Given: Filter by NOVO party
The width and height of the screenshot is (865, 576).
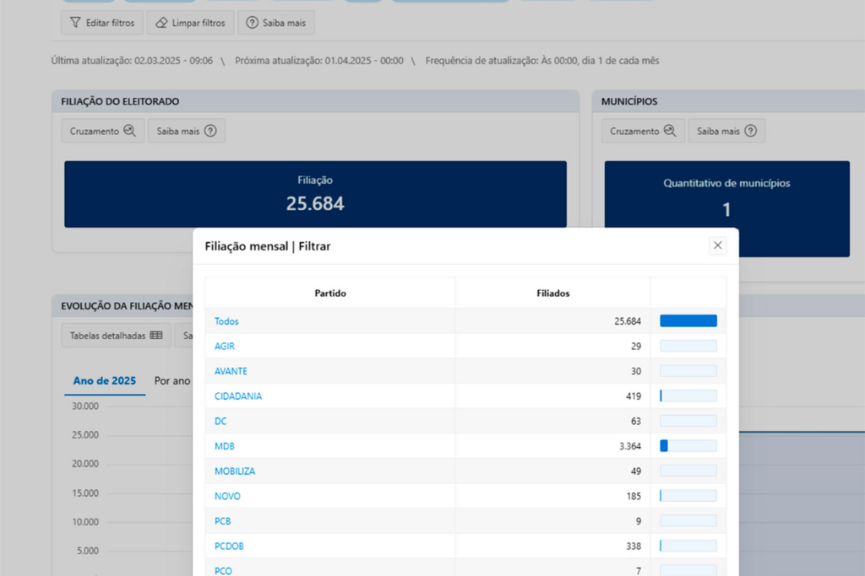Looking at the screenshot, I should point(227,496).
